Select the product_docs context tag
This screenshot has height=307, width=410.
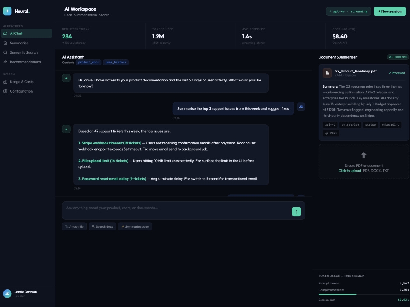[x=89, y=62]
